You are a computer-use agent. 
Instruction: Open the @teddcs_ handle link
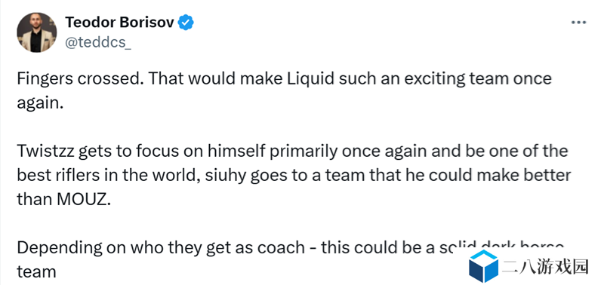[x=98, y=42]
